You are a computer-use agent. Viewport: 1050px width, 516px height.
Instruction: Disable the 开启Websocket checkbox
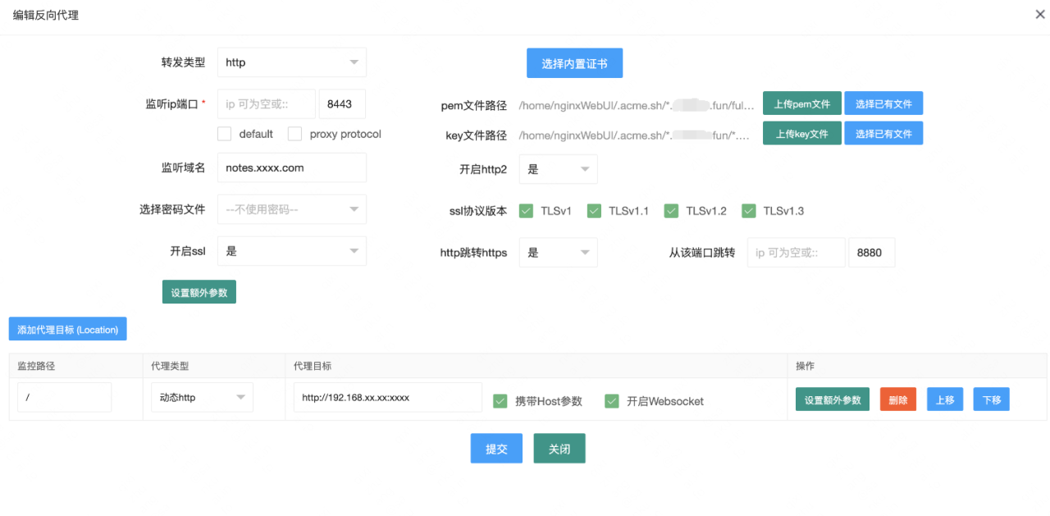click(611, 401)
